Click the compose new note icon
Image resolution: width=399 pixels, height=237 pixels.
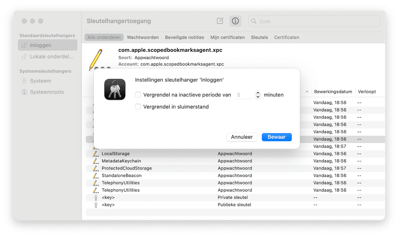pyautogui.click(x=220, y=21)
